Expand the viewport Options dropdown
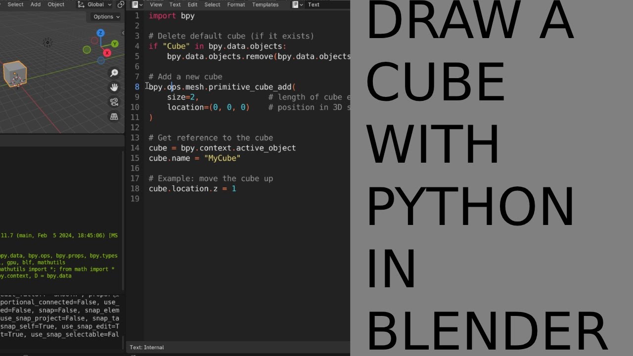The width and height of the screenshot is (633, 356). (x=106, y=17)
